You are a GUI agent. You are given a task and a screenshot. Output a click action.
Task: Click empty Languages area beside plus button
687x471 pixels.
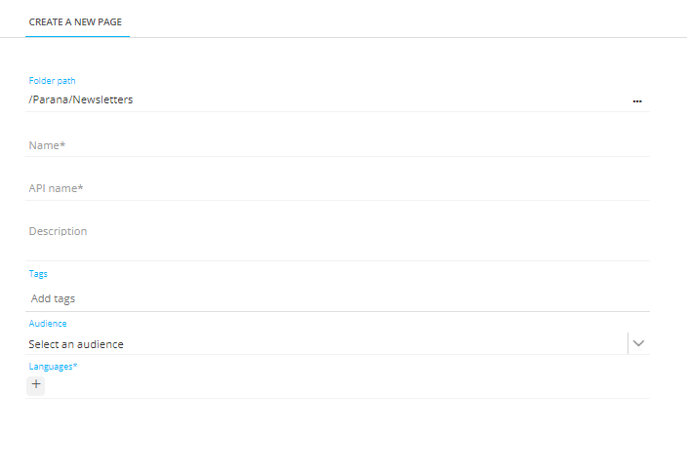[342, 384]
